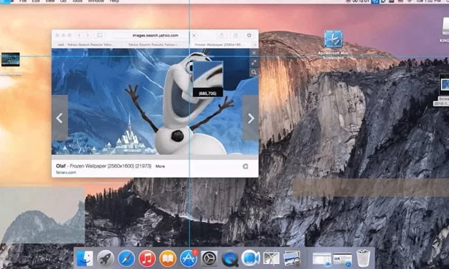The width and height of the screenshot is (449, 269).
Task: Open the Dock app left of Preview
Action: (x=271, y=258)
